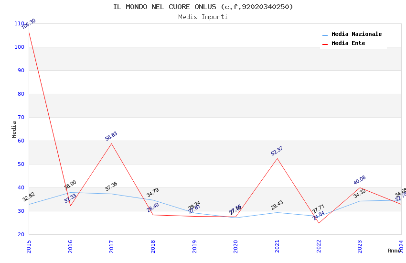Click the red line low point at 2022
The width and height of the screenshot is (406, 263).
319,223
